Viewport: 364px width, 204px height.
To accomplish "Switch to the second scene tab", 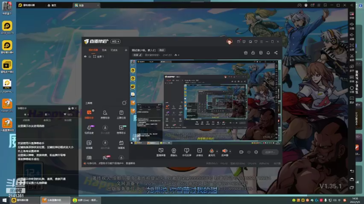I will click(x=104, y=50).
